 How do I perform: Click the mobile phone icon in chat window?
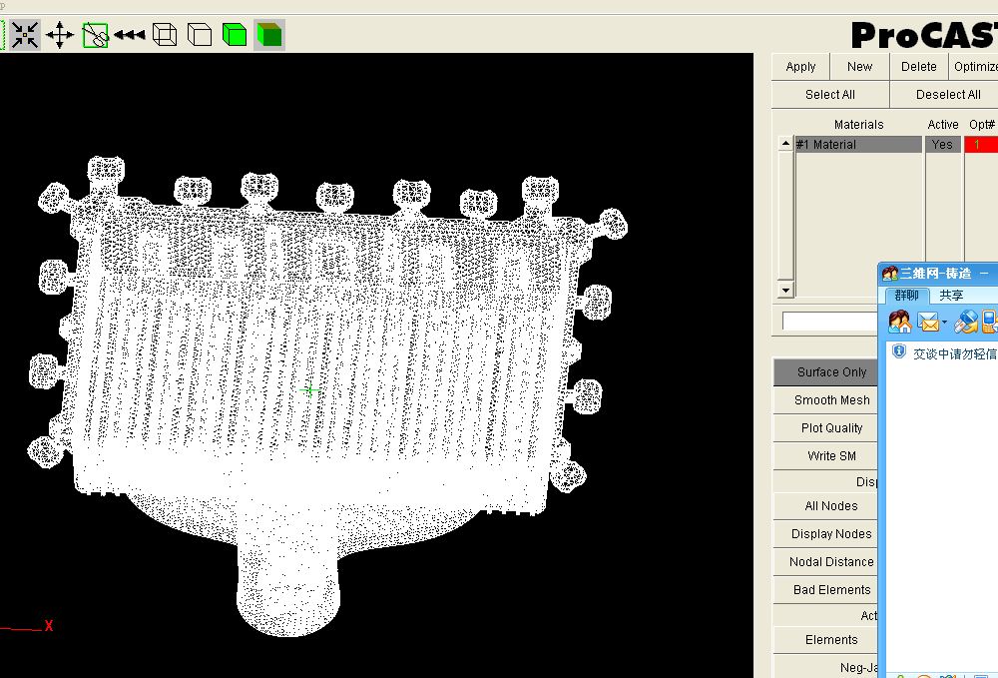click(990, 323)
